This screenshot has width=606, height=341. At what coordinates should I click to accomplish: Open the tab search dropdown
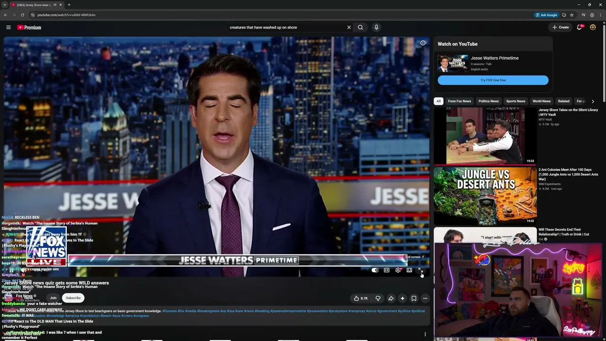click(x=4, y=5)
